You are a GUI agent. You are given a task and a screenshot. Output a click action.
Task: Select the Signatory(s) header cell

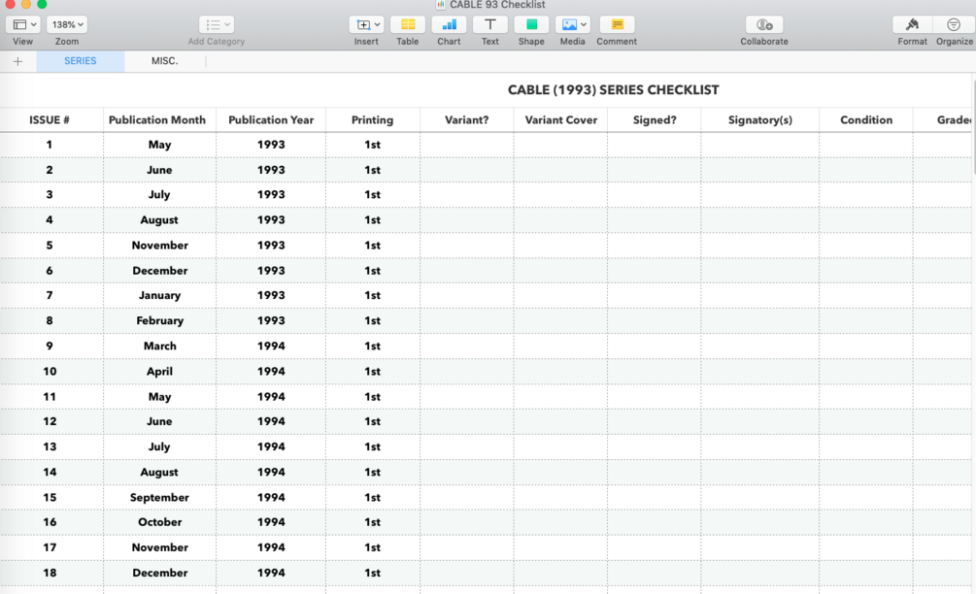pyautogui.click(x=760, y=120)
